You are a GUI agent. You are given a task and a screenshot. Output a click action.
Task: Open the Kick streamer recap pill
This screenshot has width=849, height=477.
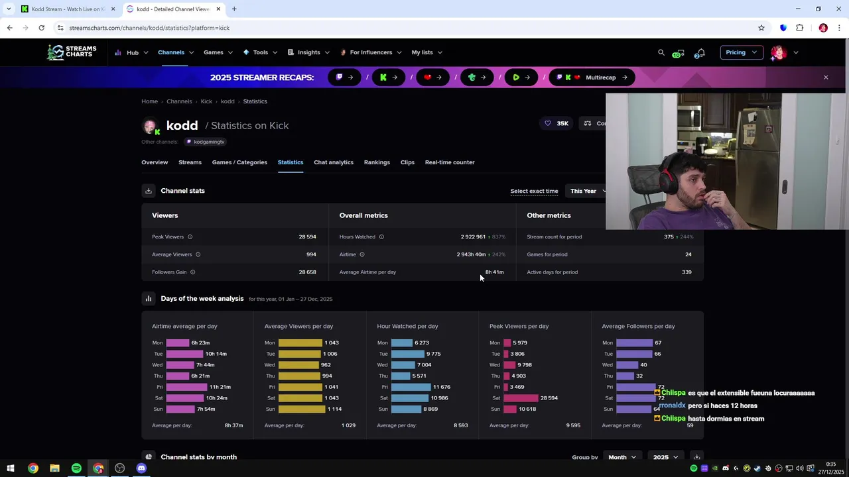pyautogui.click(x=389, y=78)
